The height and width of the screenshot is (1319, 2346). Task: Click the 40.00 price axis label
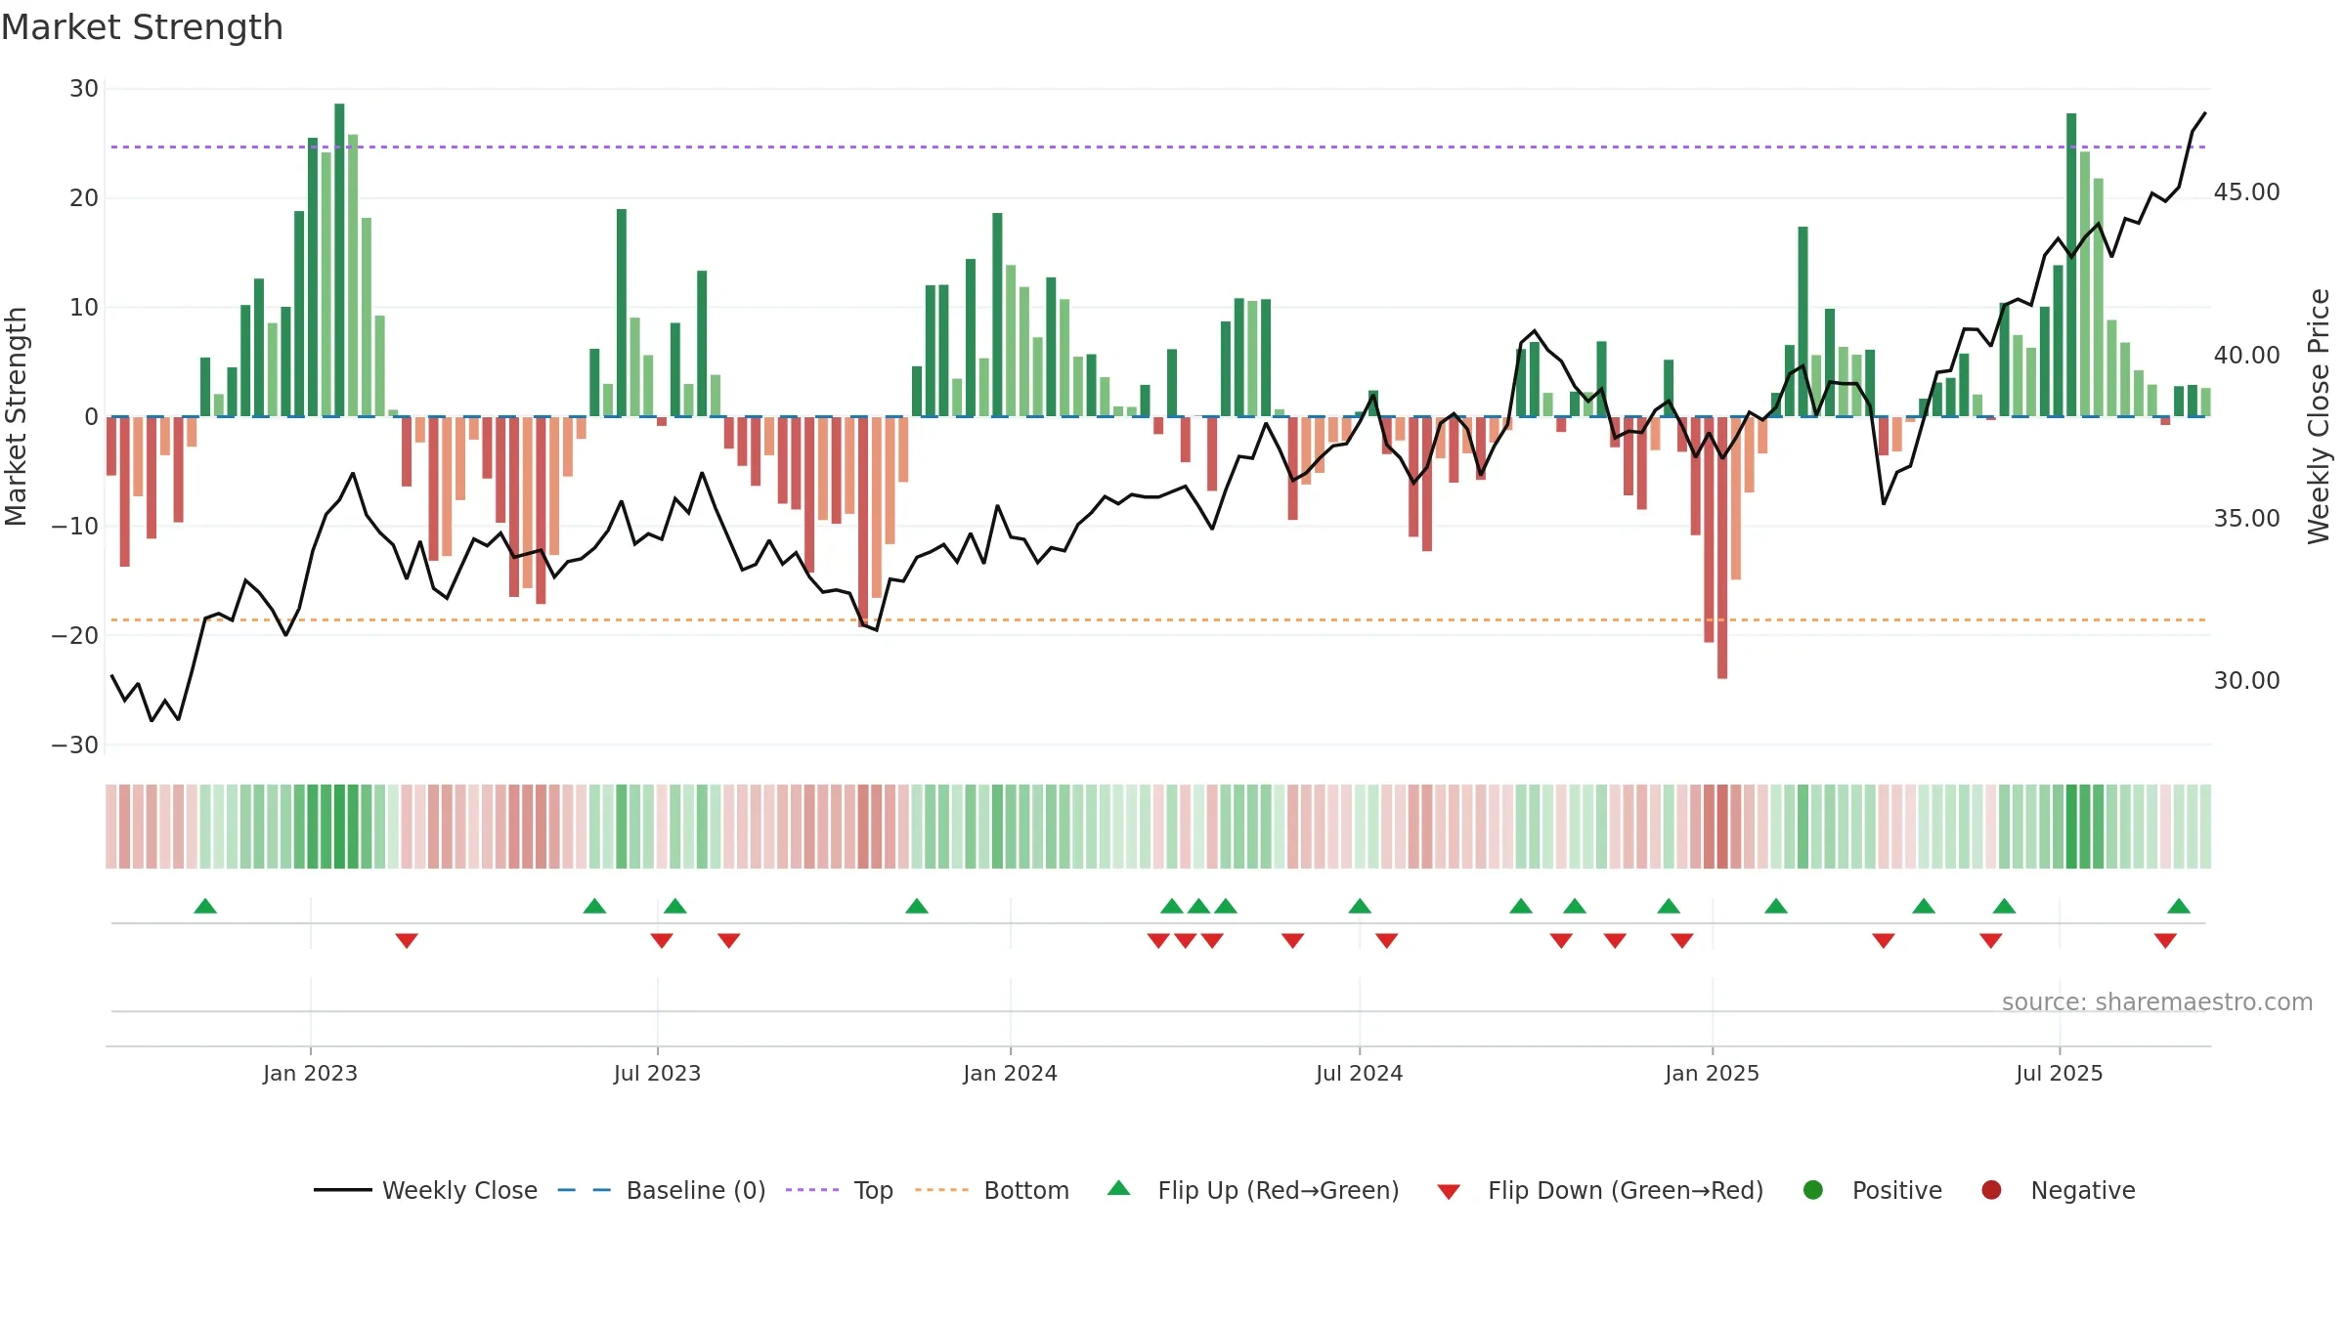pyautogui.click(x=2246, y=356)
